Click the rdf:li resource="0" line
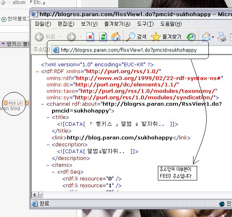The image size is (232, 217). point(92,179)
